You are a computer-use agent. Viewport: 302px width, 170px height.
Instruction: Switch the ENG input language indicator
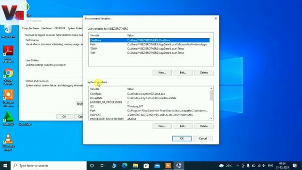[270, 166]
